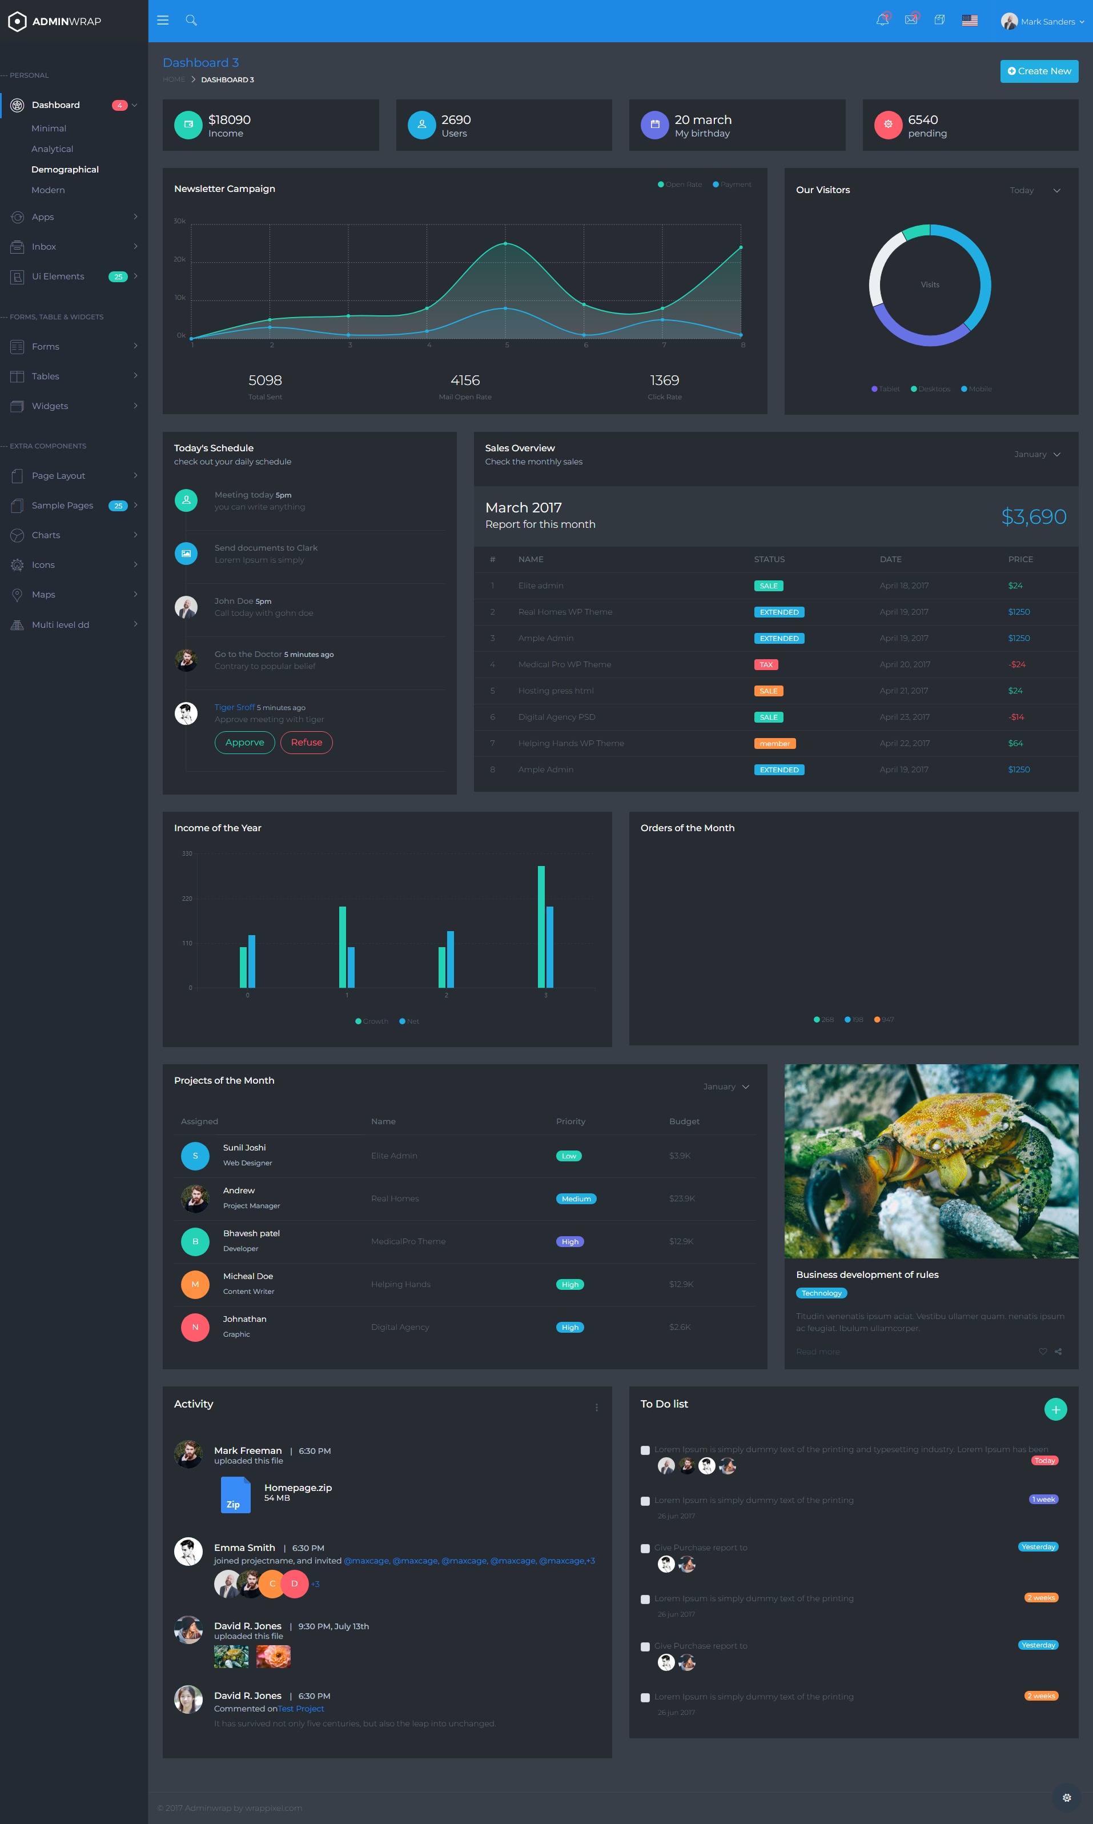This screenshot has width=1093, height=1824.
Task: Open Mark Sanders user dropdown
Action: (x=1042, y=21)
